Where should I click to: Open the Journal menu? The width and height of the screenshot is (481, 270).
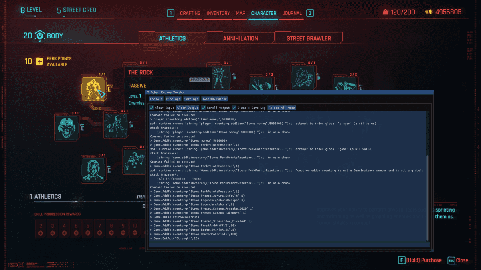(292, 13)
